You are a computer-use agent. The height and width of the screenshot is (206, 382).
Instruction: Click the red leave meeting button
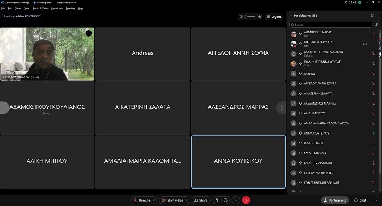[246, 200]
